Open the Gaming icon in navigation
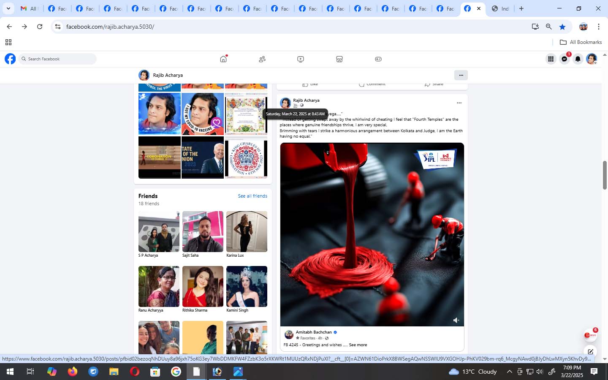608x380 pixels. click(378, 59)
